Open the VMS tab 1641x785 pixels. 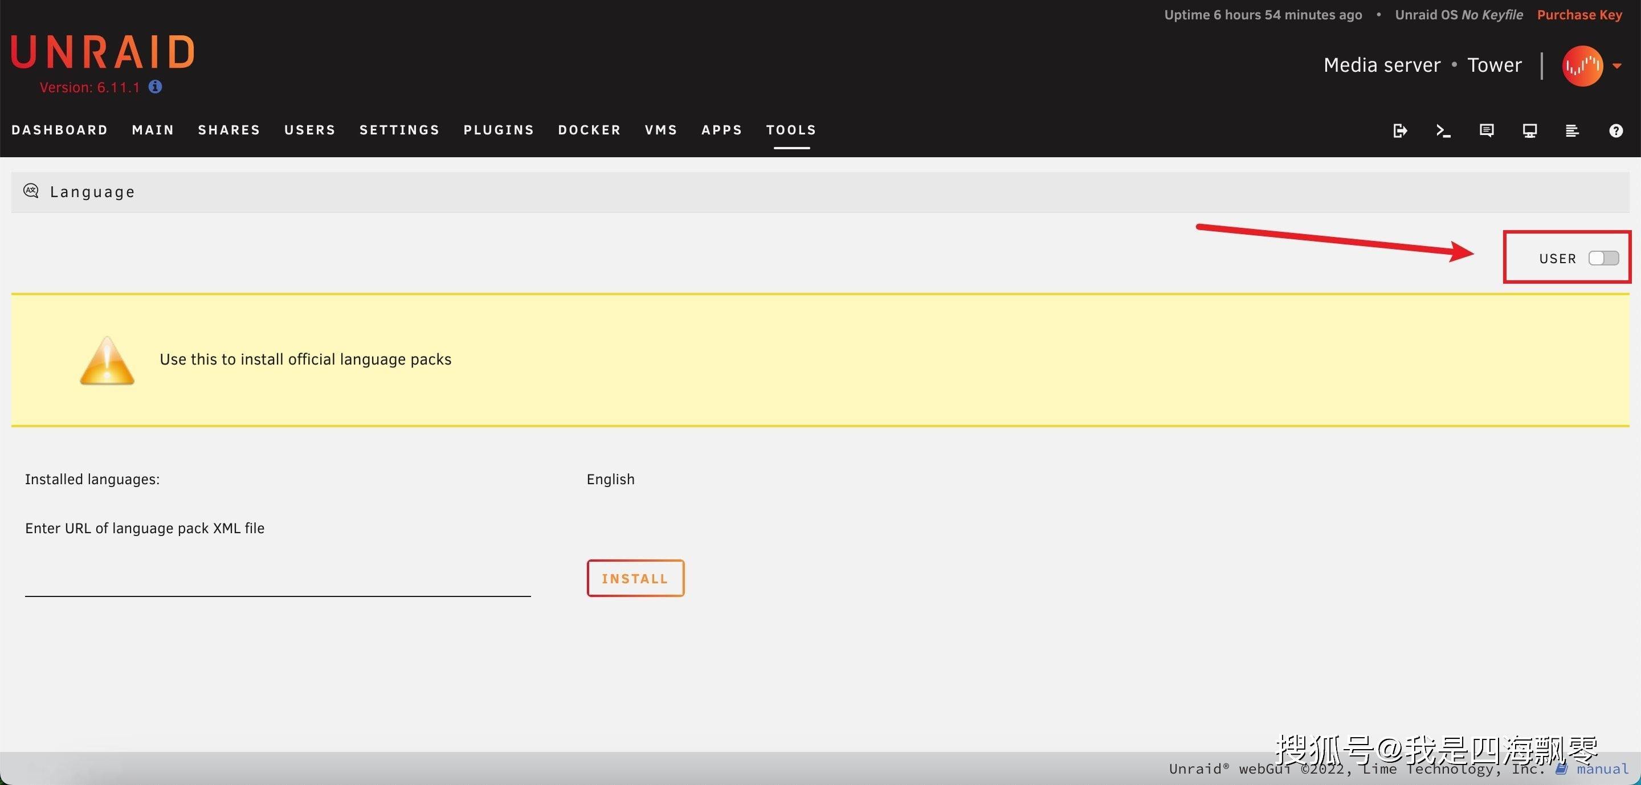[661, 130]
